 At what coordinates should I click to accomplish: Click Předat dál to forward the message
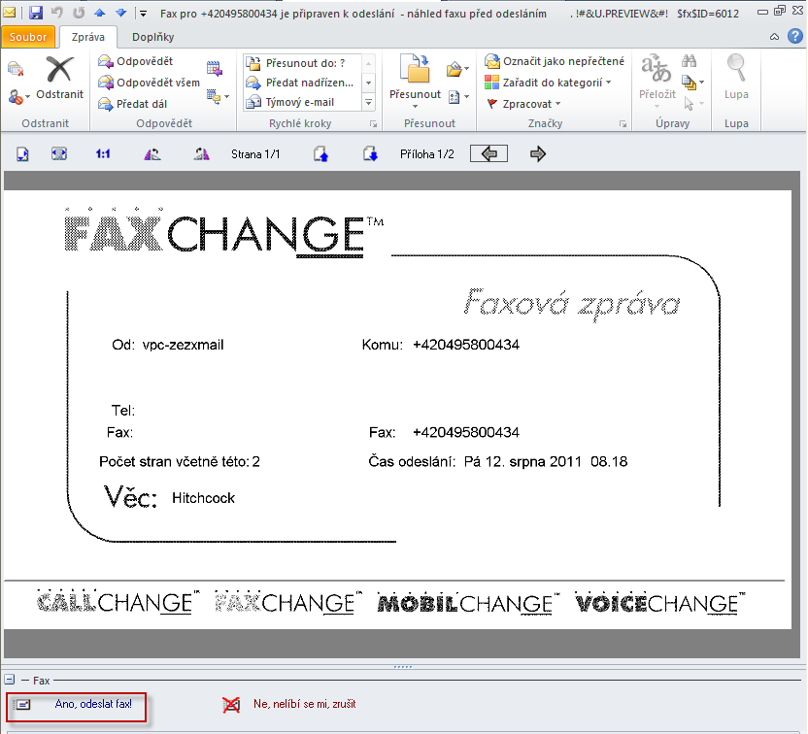pos(132,104)
